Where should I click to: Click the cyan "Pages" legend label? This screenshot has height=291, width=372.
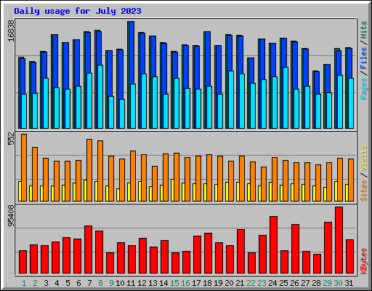364,89
